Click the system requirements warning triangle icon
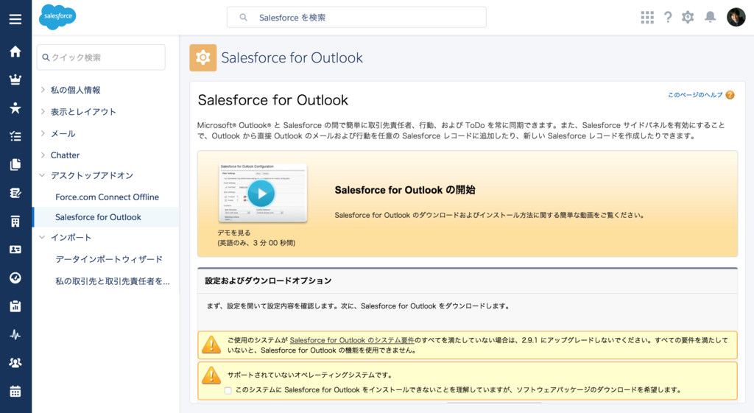Image resolution: width=754 pixels, height=413 pixels. (x=211, y=345)
